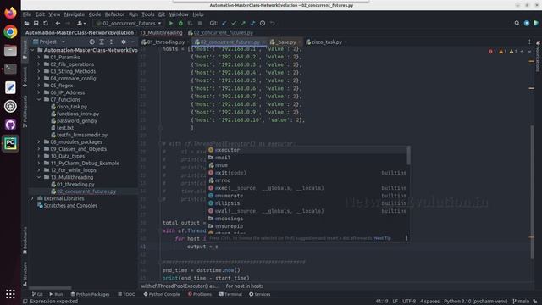Click Next Tip link in completion popup
The image size is (542, 305).
[382, 238]
